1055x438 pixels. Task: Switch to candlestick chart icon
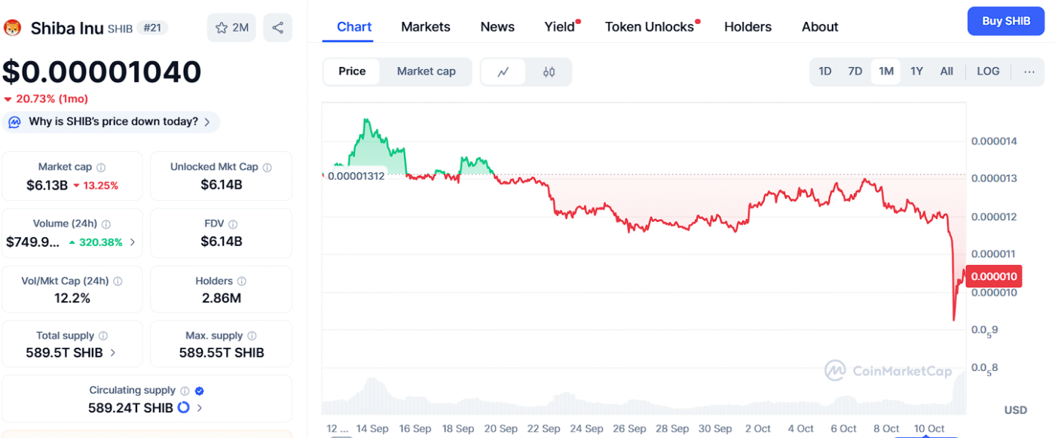click(x=549, y=71)
